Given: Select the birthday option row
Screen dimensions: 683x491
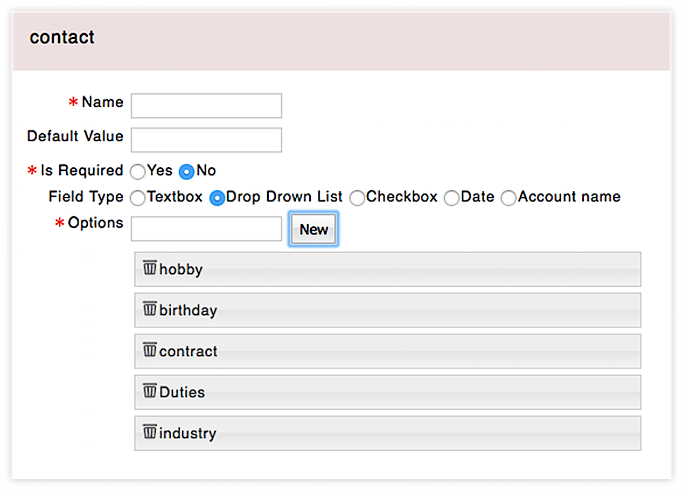Looking at the screenshot, I should coord(388,310).
